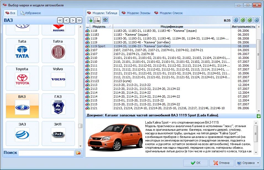Click the double-right chevron in the ВАЗ header

coord(79,20)
